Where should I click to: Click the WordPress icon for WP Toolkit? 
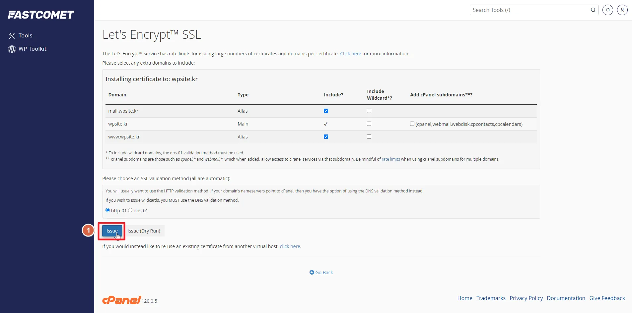(x=12, y=49)
